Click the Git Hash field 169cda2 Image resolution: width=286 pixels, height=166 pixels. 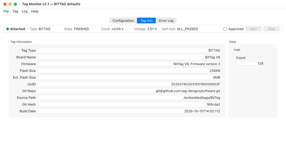click(x=129, y=104)
